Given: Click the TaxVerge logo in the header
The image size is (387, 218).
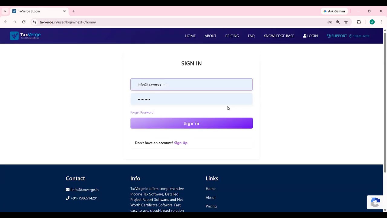Looking at the screenshot, I should click(25, 36).
